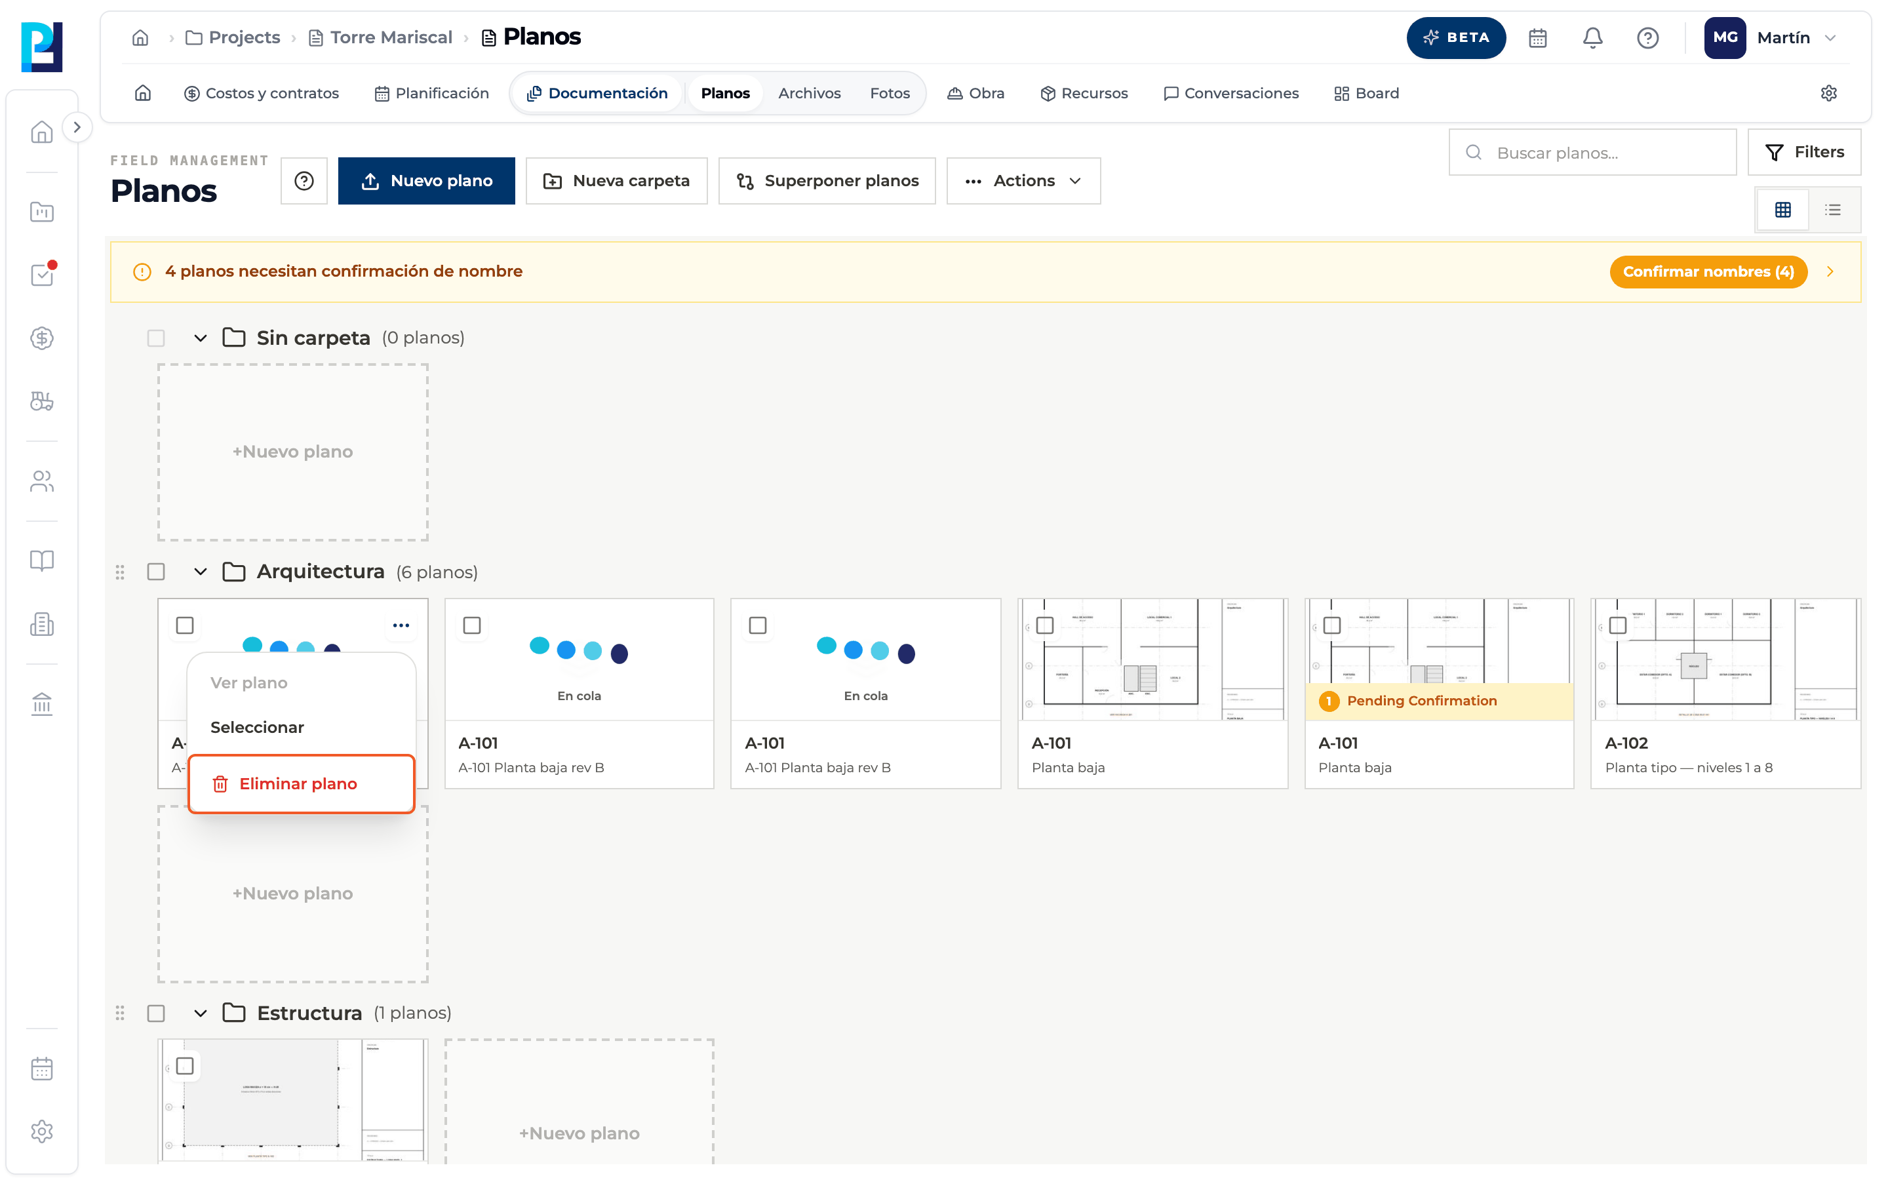
Task: Collapse the Estructura folder
Action: [x=201, y=1013]
